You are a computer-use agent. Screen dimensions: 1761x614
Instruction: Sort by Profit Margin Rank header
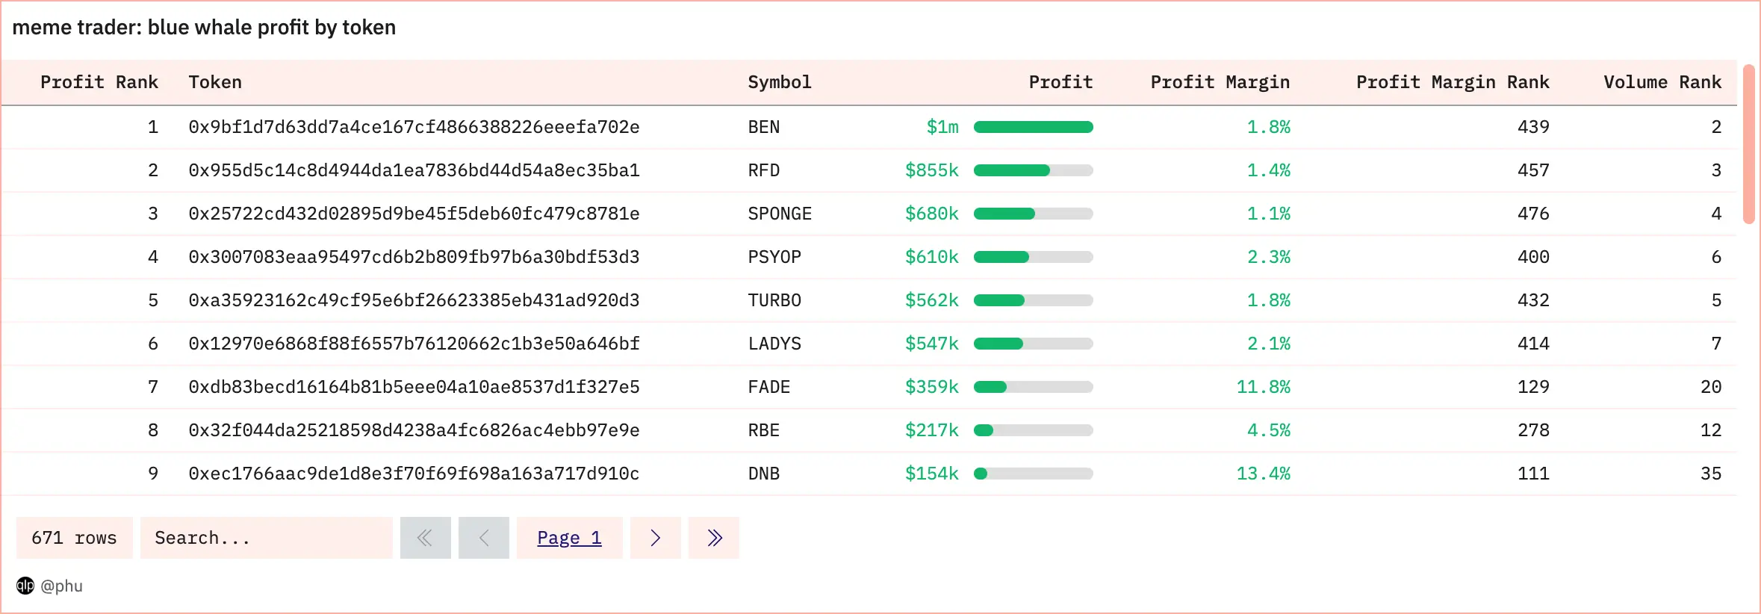pyautogui.click(x=1452, y=82)
